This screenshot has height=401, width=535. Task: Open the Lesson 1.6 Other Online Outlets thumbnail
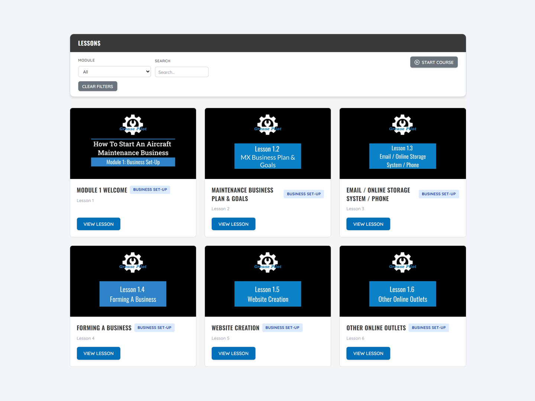[x=403, y=281]
